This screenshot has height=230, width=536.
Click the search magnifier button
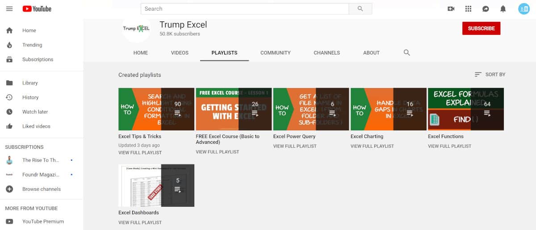pos(360,8)
